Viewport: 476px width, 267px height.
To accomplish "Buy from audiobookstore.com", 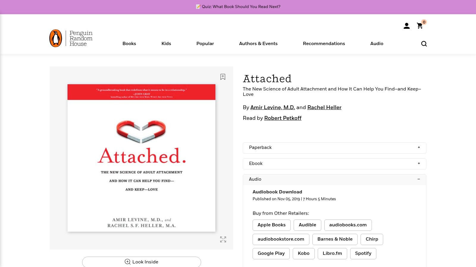I will pyautogui.click(x=281, y=239).
